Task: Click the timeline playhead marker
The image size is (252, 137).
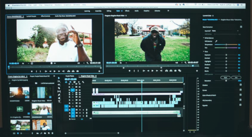Action: click(142, 82)
